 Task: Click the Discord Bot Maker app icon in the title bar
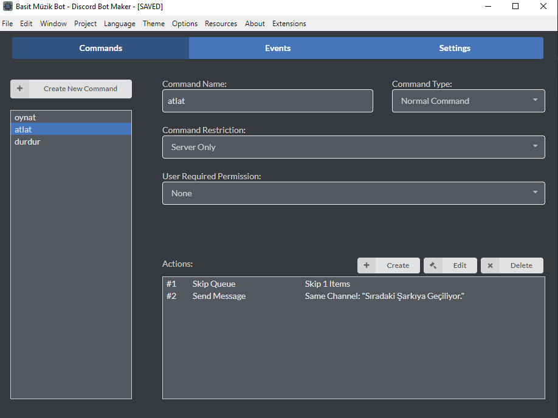pyautogui.click(x=7, y=7)
